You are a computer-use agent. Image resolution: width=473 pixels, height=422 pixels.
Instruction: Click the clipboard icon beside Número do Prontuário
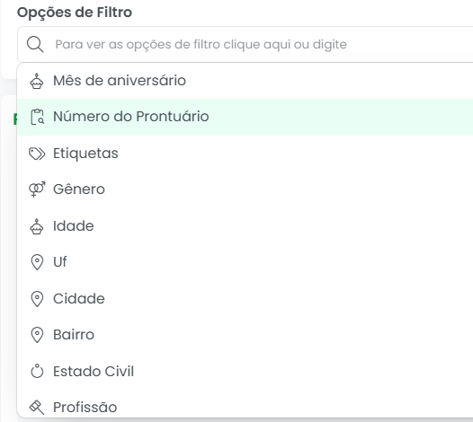pos(37,117)
